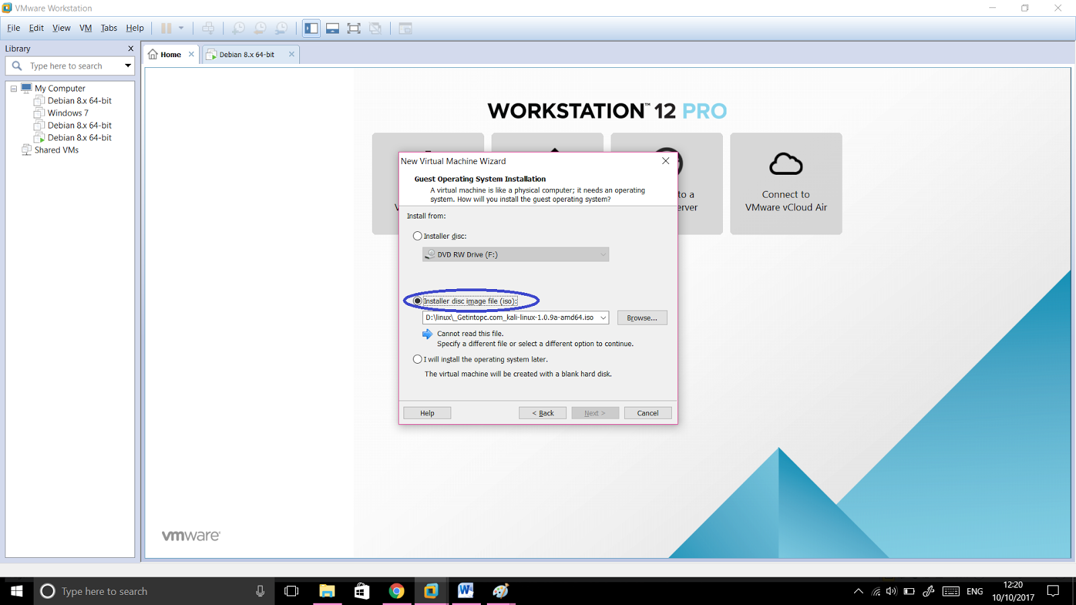Image resolution: width=1076 pixels, height=605 pixels.
Task: Click the Unity mode toolbar icon
Action: [375, 28]
